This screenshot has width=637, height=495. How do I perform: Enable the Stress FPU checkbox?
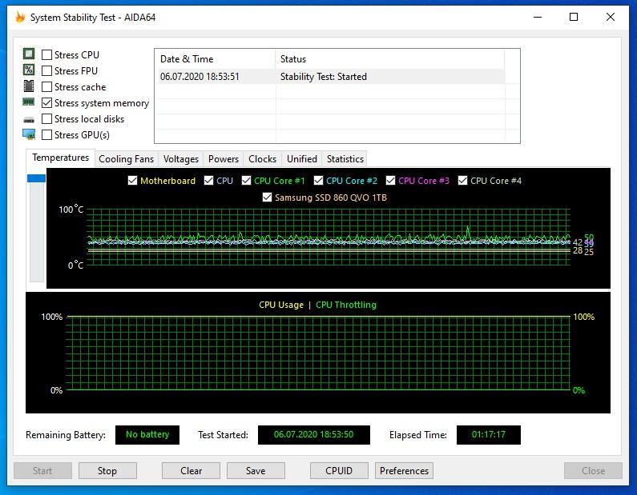(x=47, y=71)
